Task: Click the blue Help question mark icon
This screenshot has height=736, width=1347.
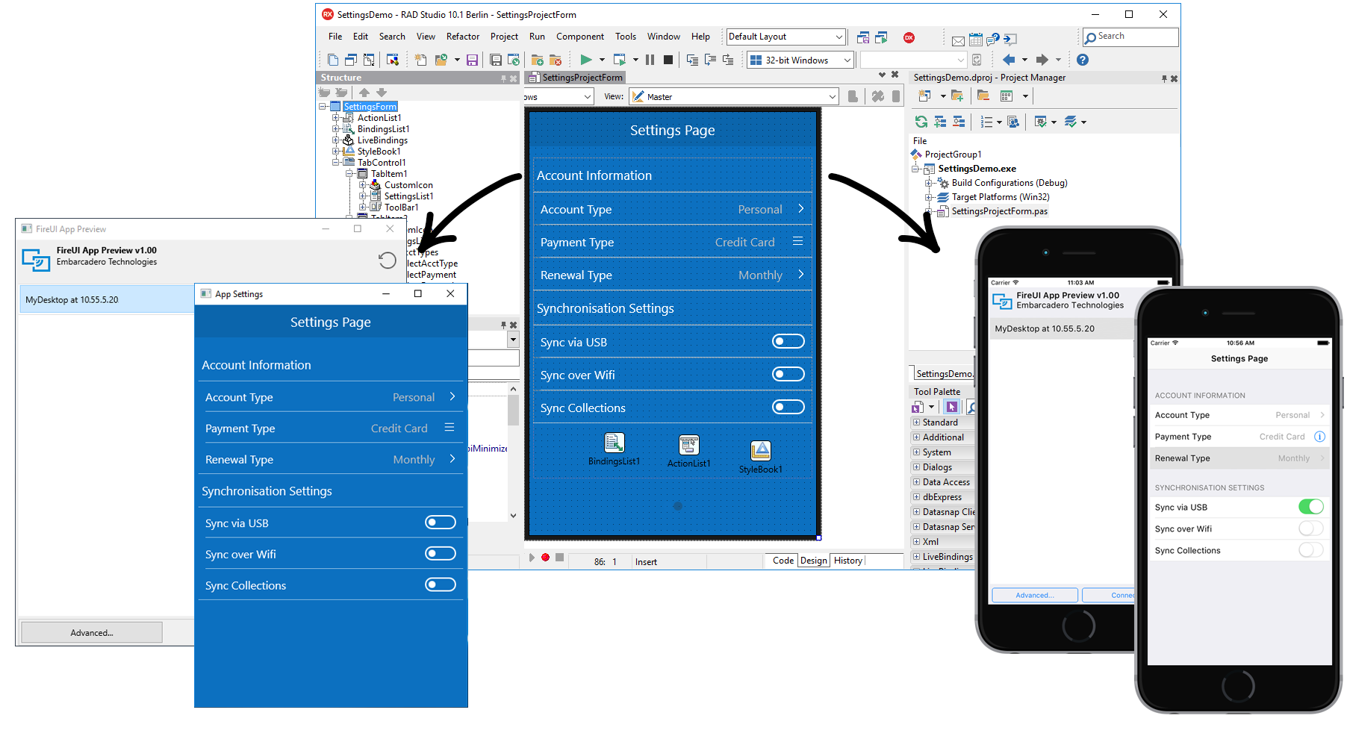Action: coord(1082,60)
